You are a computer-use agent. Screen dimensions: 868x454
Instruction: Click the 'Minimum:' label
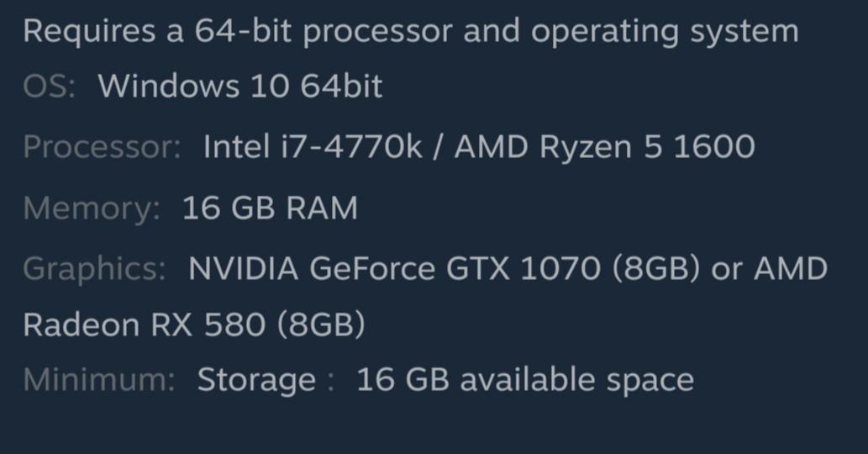99,380
